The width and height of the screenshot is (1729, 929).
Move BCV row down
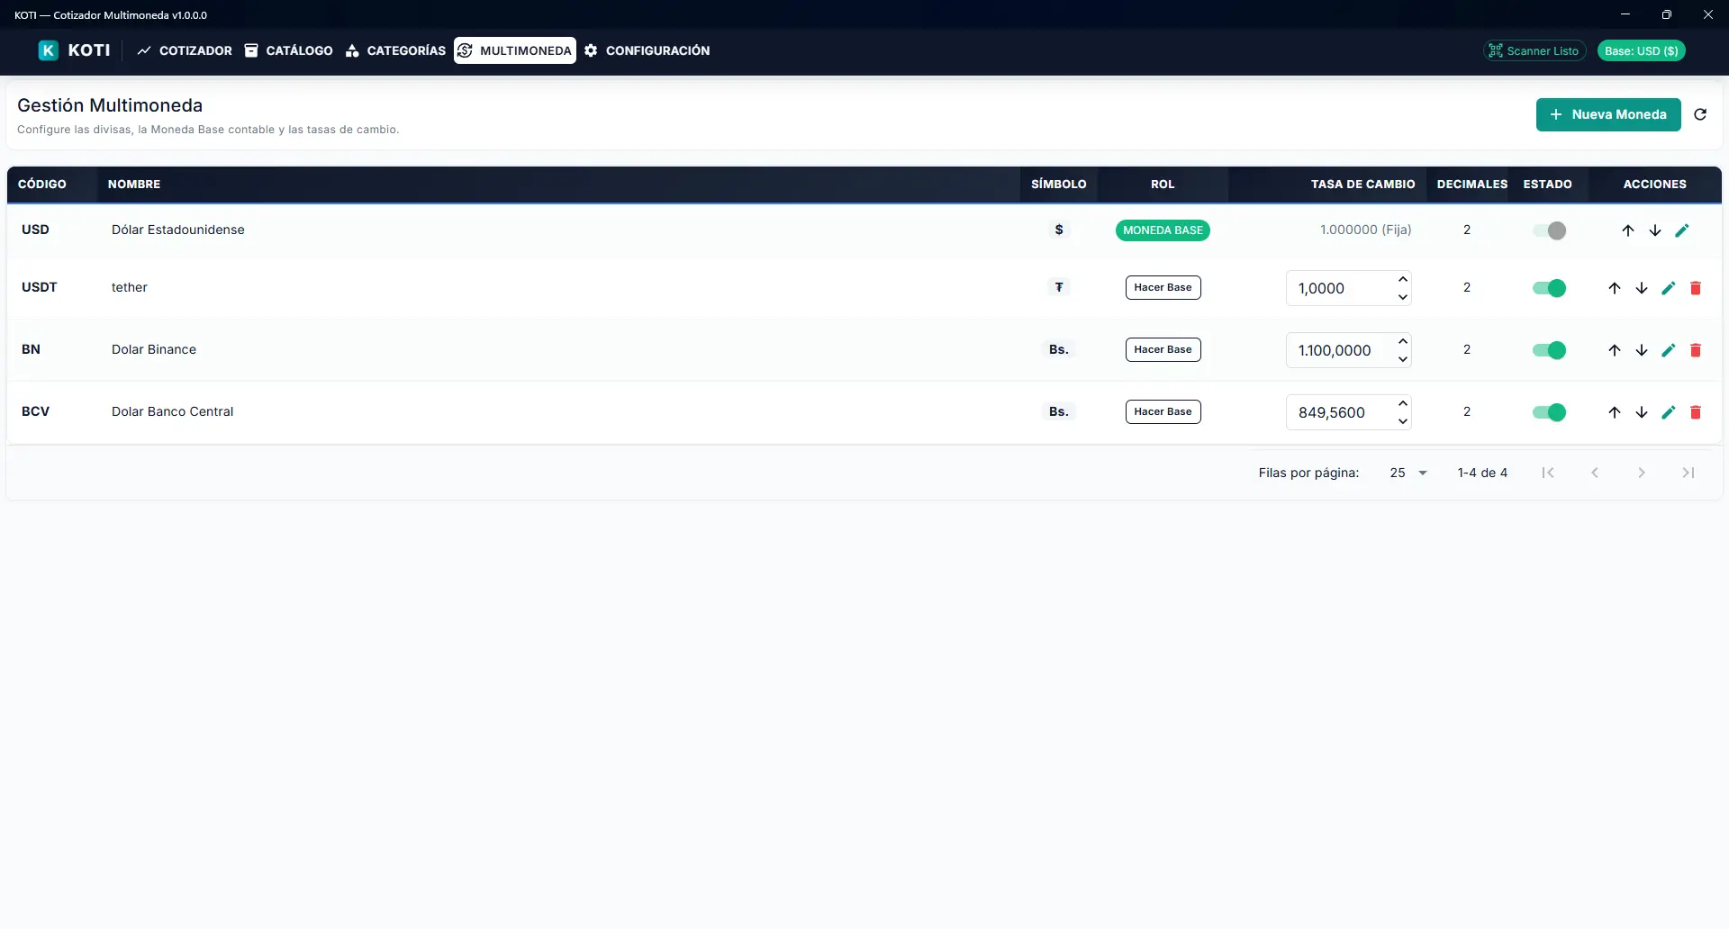coord(1642,412)
